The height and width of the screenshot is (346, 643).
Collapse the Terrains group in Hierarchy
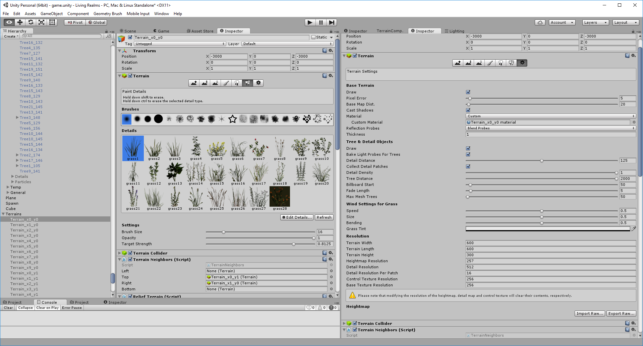pos(3,214)
